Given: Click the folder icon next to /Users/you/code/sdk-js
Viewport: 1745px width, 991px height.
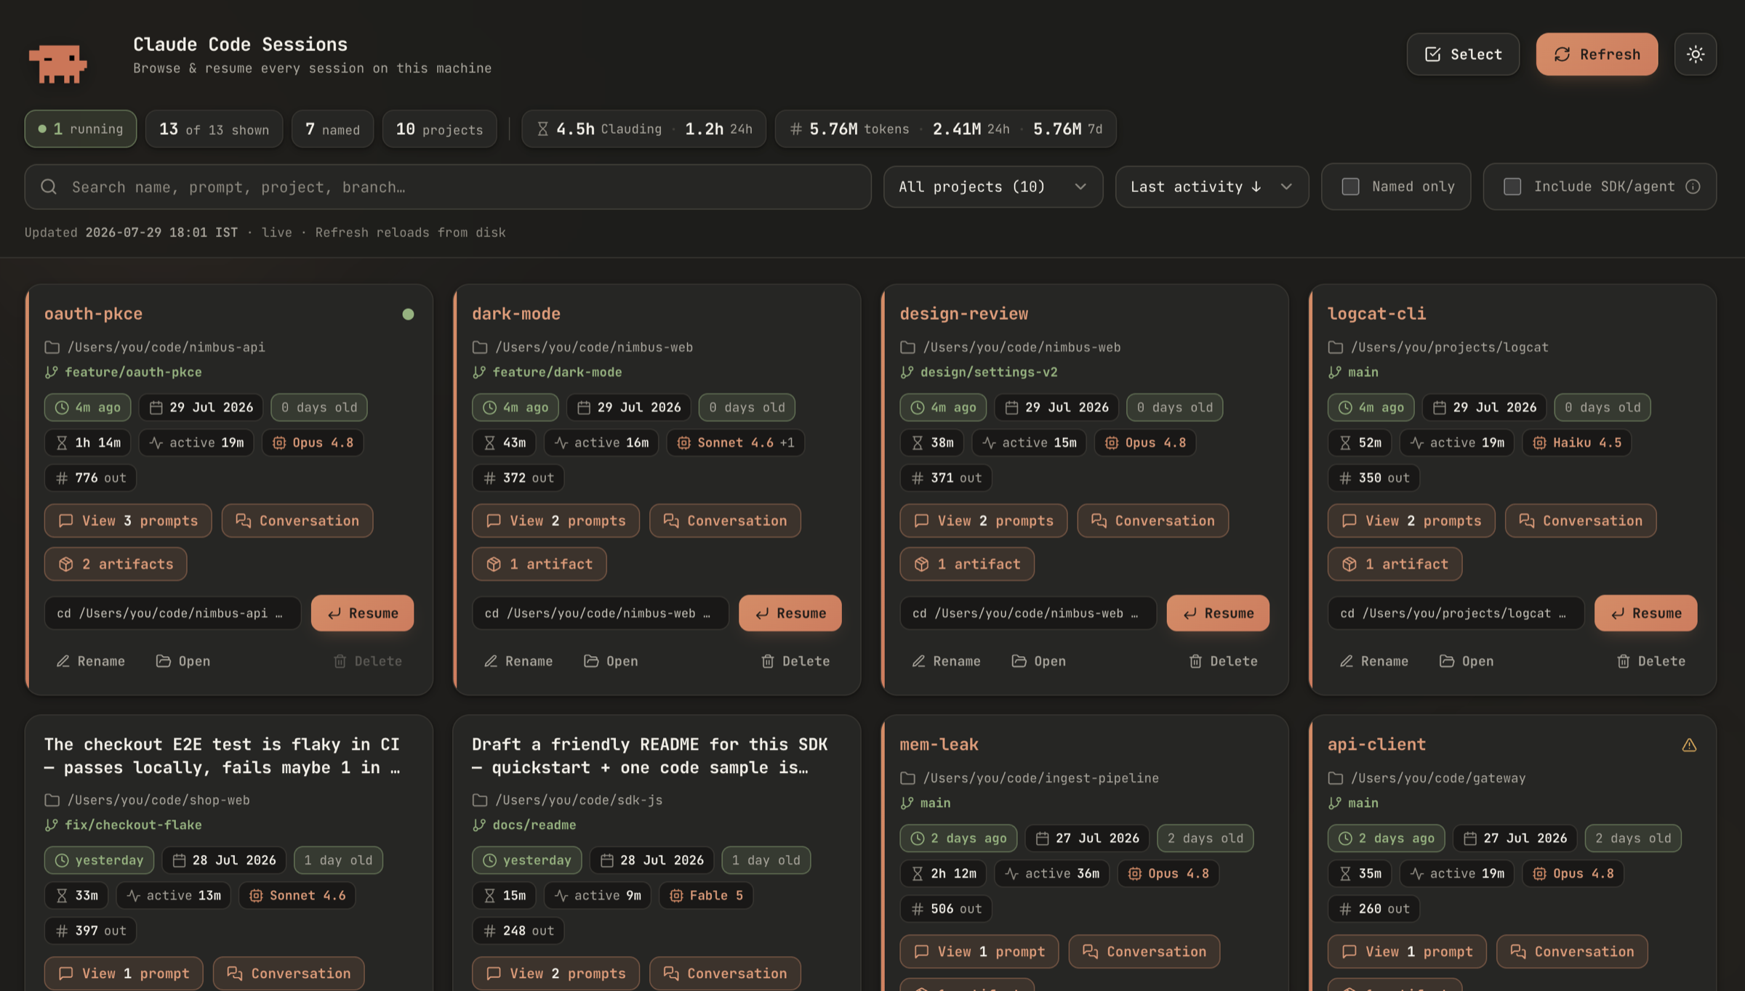Looking at the screenshot, I should [479, 800].
